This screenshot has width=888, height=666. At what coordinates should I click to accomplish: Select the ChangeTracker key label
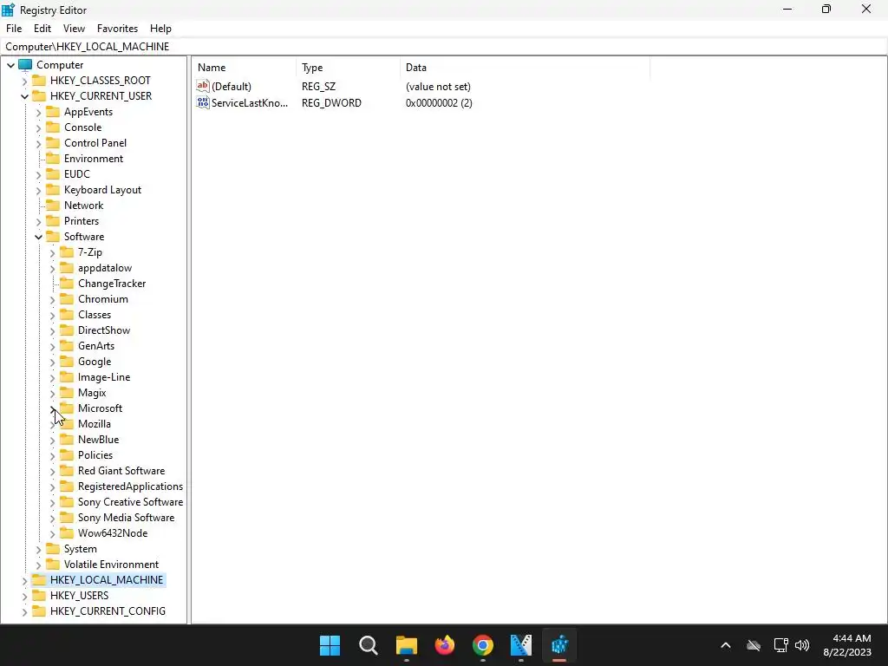click(x=112, y=284)
